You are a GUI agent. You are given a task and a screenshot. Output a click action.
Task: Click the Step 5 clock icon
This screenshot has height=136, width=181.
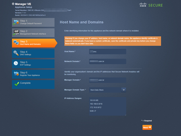point(16,63)
